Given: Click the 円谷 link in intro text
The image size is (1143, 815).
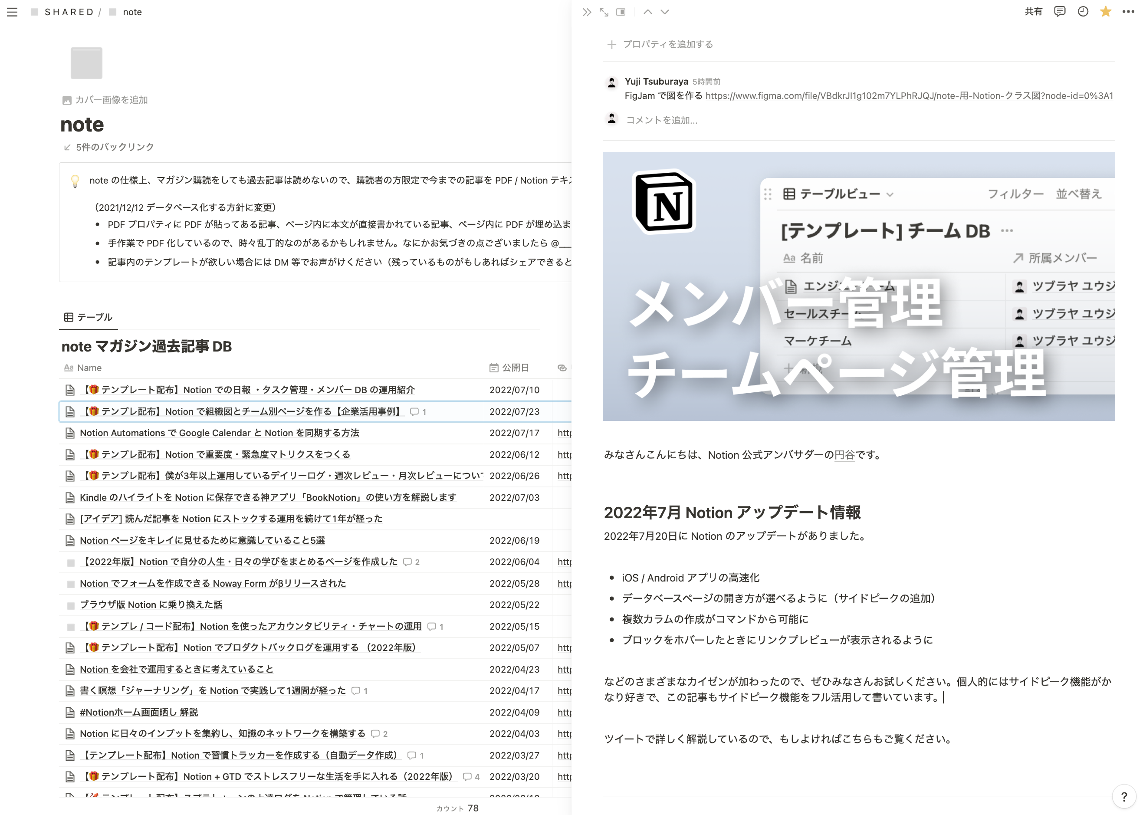Looking at the screenshot, I should [x=844, y=455].
